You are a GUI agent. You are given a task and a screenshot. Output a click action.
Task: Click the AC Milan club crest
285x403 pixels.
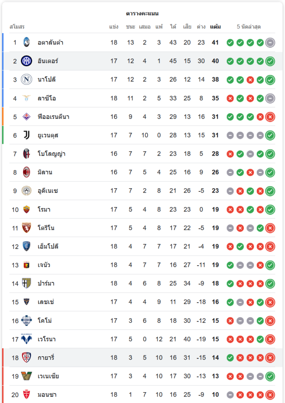(x=26, y=172)
